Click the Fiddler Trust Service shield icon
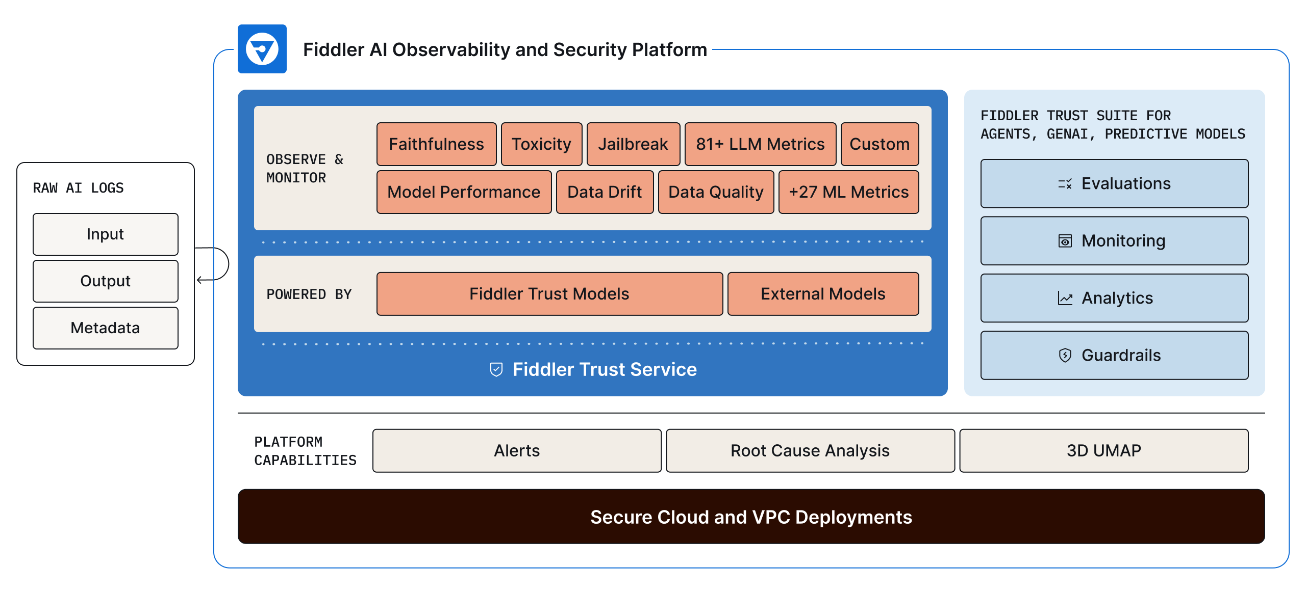 click(x=495, y=369)
